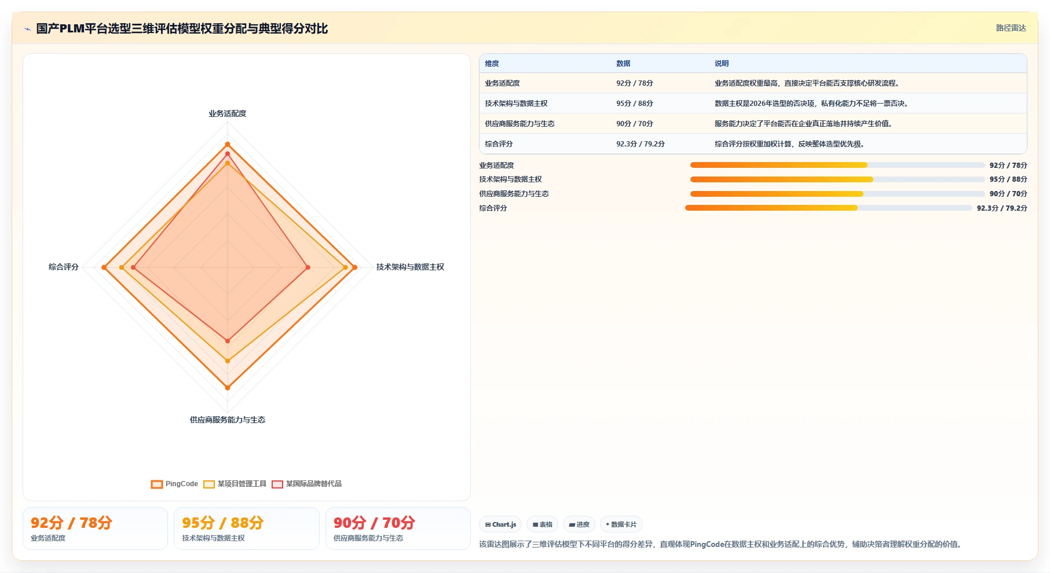Click the 供应商服务能力与生态 progress bar
This screenshot has height=573, width=1050.
pyautogui.click(x=837, y=194)
